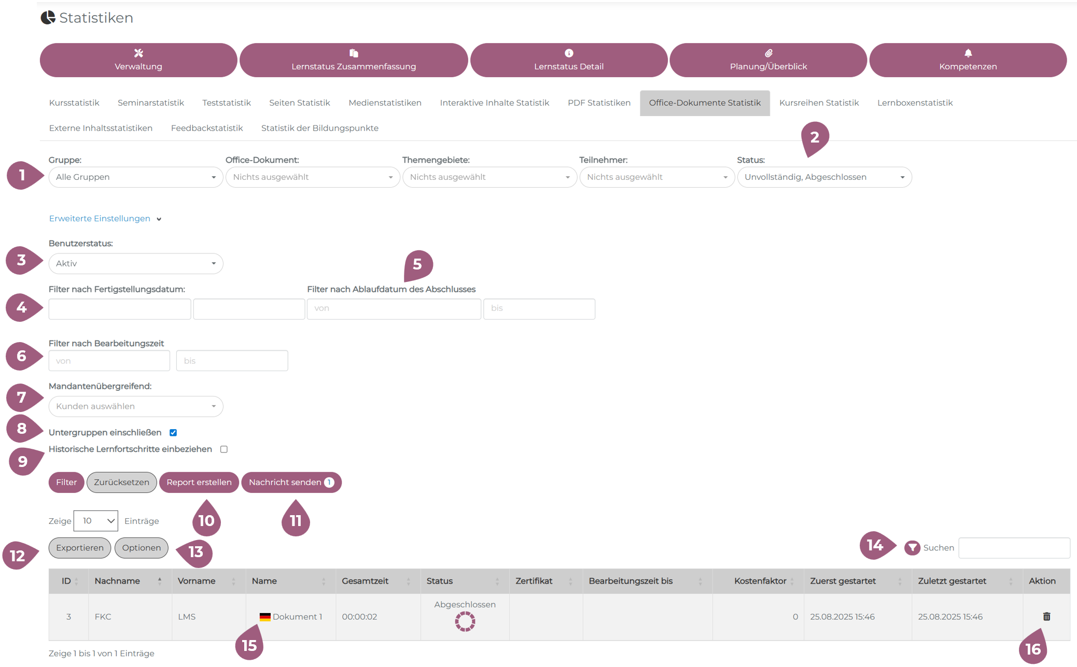Expand the Benutzerstatus dropdown set to Aktiv
This screenshot has height=667, width=1077.
point(136,264)
